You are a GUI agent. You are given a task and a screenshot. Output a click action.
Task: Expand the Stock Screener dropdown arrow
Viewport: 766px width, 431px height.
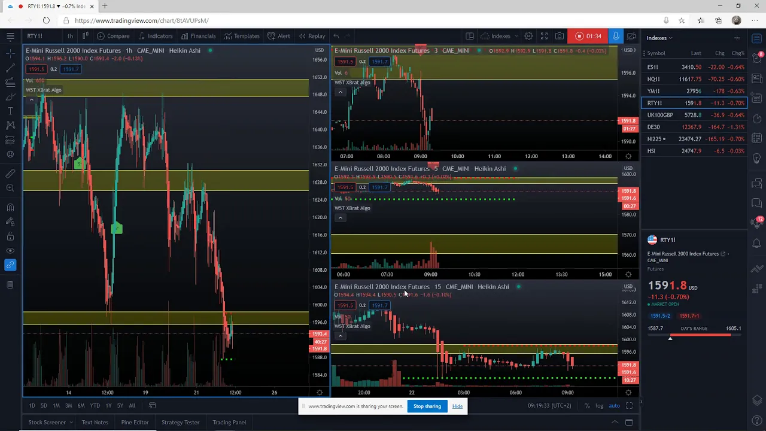(x=71, y=423)
